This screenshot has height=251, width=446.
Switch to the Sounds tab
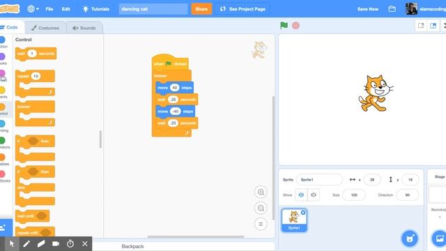pyautogui.click(x=84, y=28)
